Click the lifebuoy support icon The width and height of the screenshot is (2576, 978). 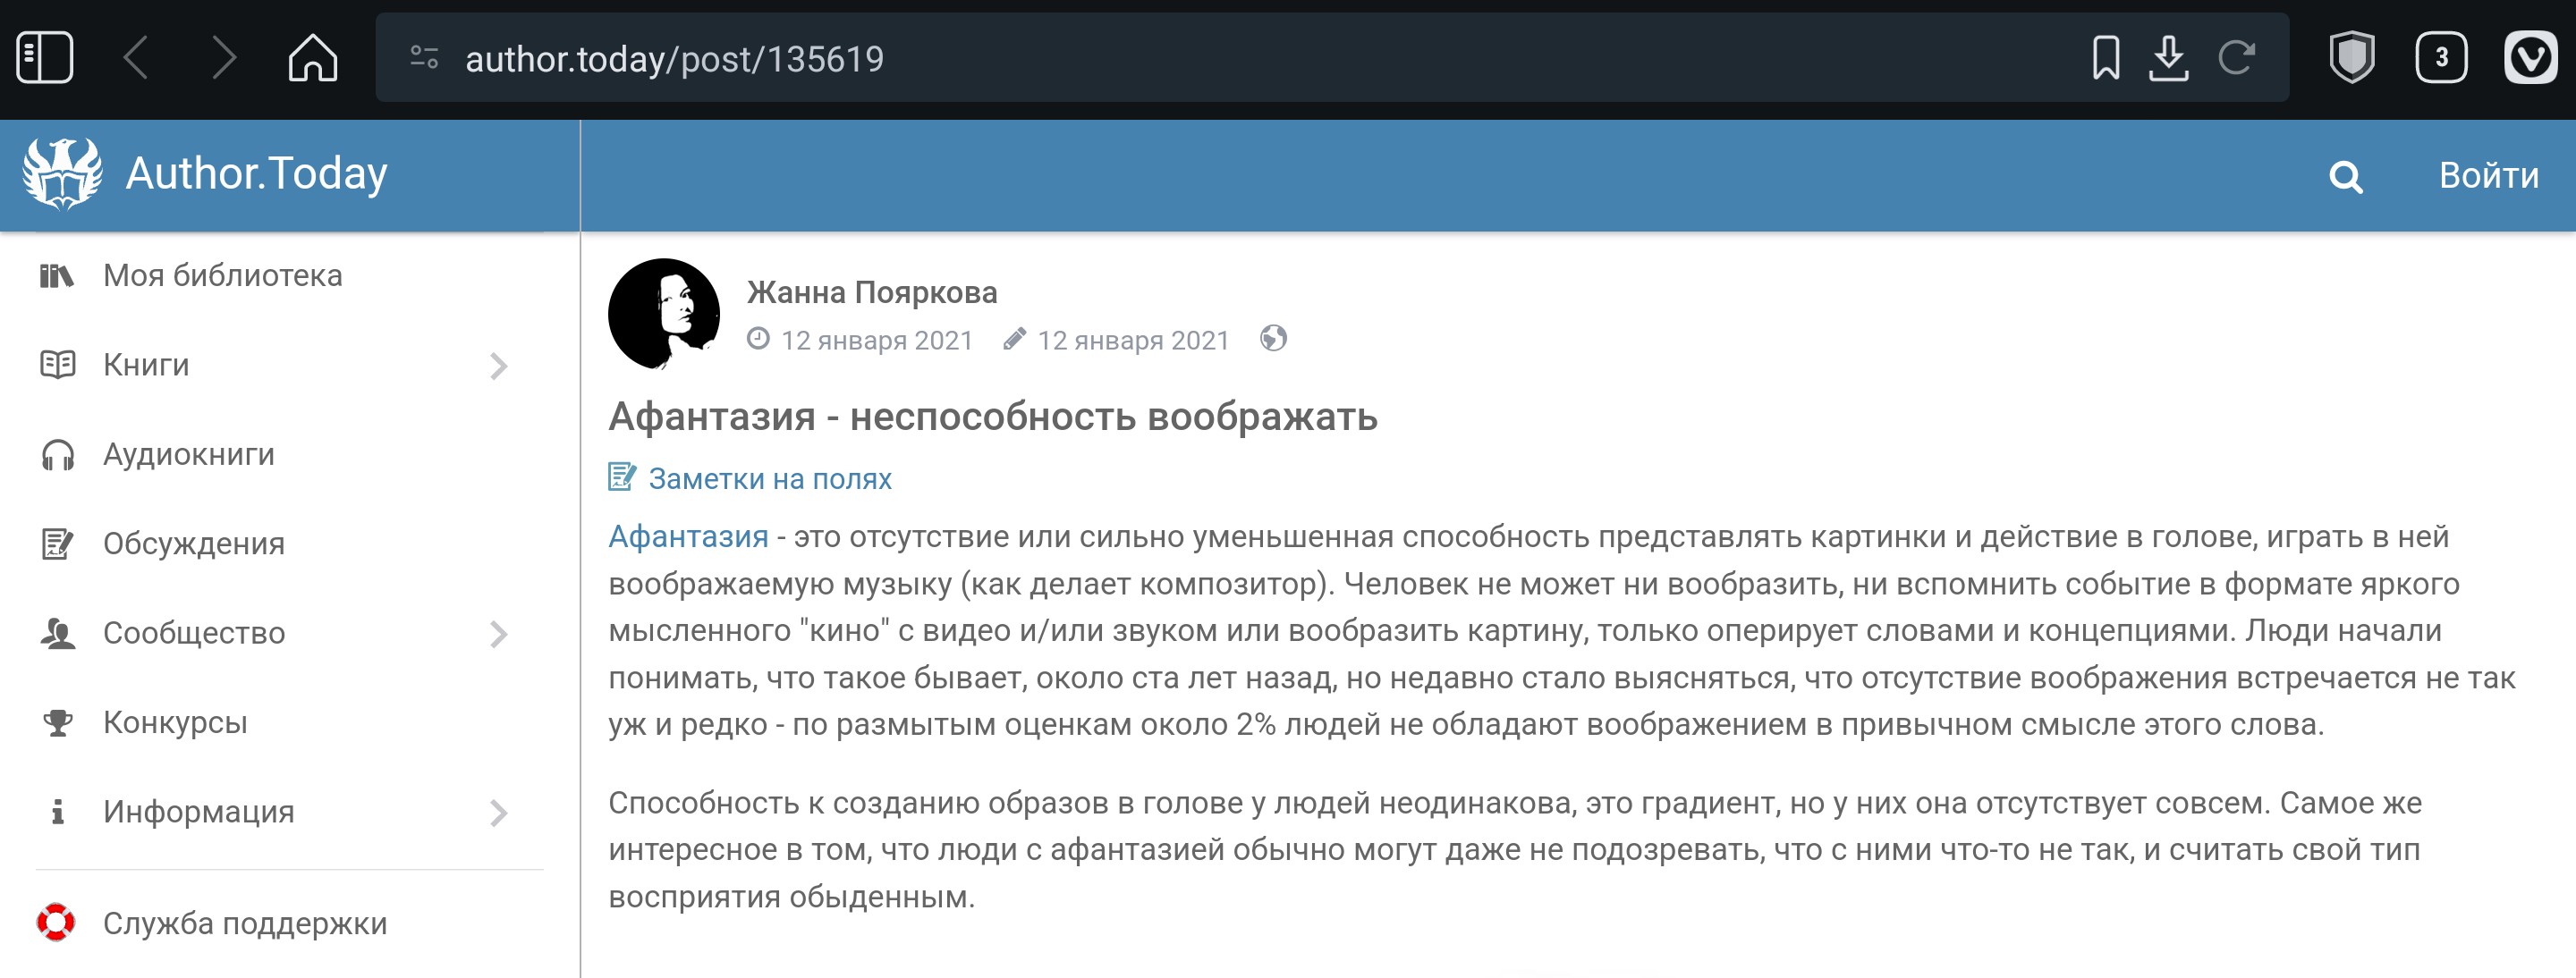(56, 923)
